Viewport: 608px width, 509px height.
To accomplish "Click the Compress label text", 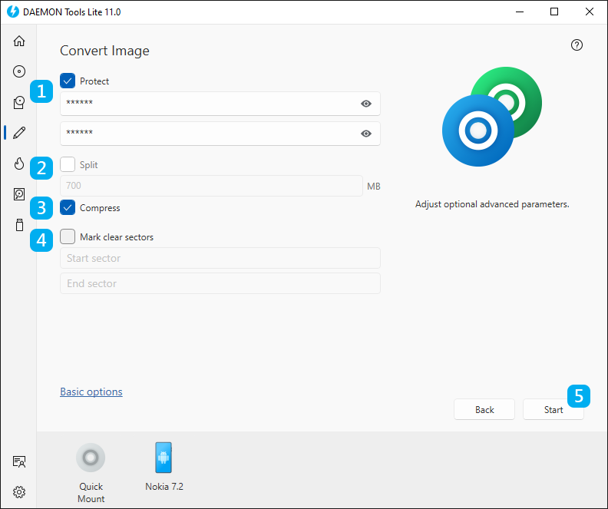I will coord(100,208).
